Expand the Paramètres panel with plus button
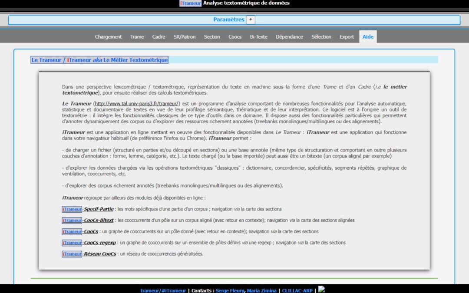469x293 pixels. 251,20
